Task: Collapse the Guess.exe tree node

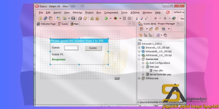Action: point(139,59)
